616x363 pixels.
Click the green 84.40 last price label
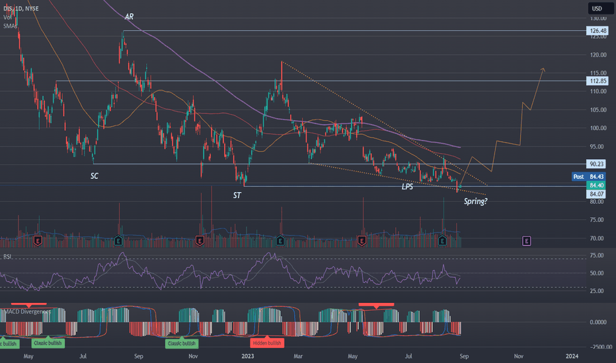tap(596, 185)
